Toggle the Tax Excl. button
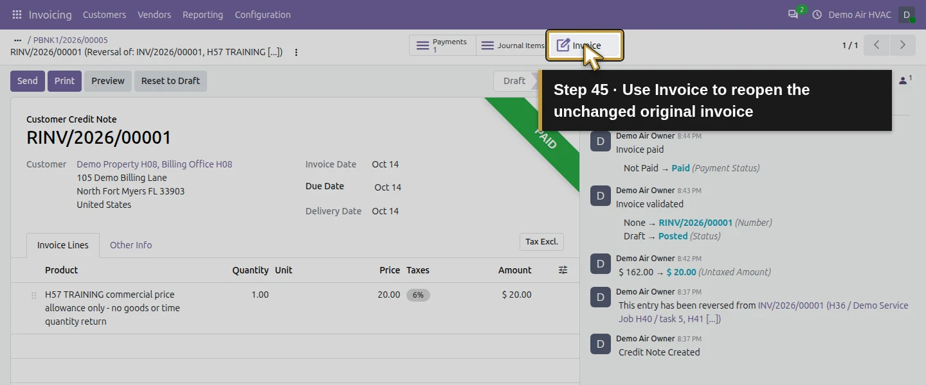 (x=541, y=242)
